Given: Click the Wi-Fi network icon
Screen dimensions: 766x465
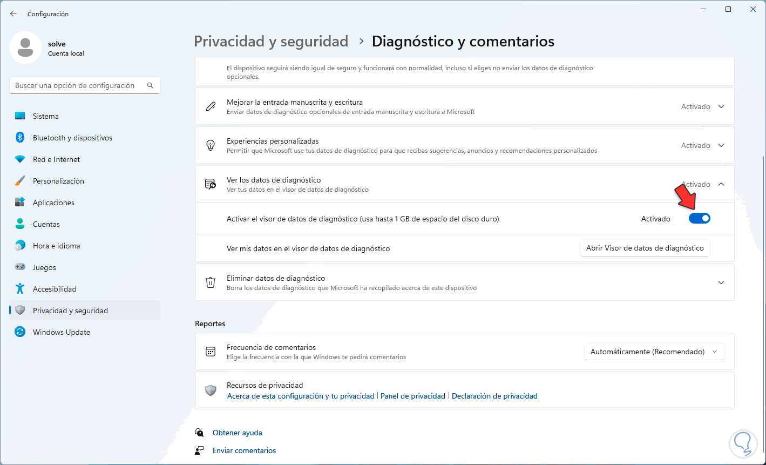Looking at the screenshot, I should tap(20, 159).
